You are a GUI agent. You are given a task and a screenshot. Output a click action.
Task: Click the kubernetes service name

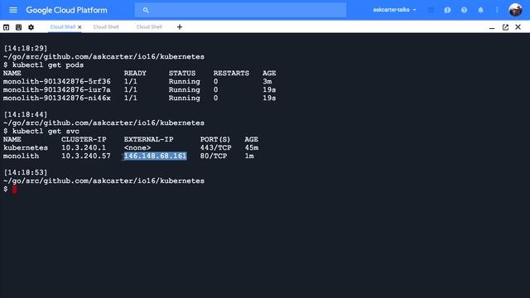[26, 147]
